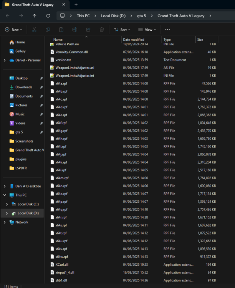This screenshot has height=288, width=235.
Task: Click the Copy icon in toolbar
Action: (x=48, y=30)
